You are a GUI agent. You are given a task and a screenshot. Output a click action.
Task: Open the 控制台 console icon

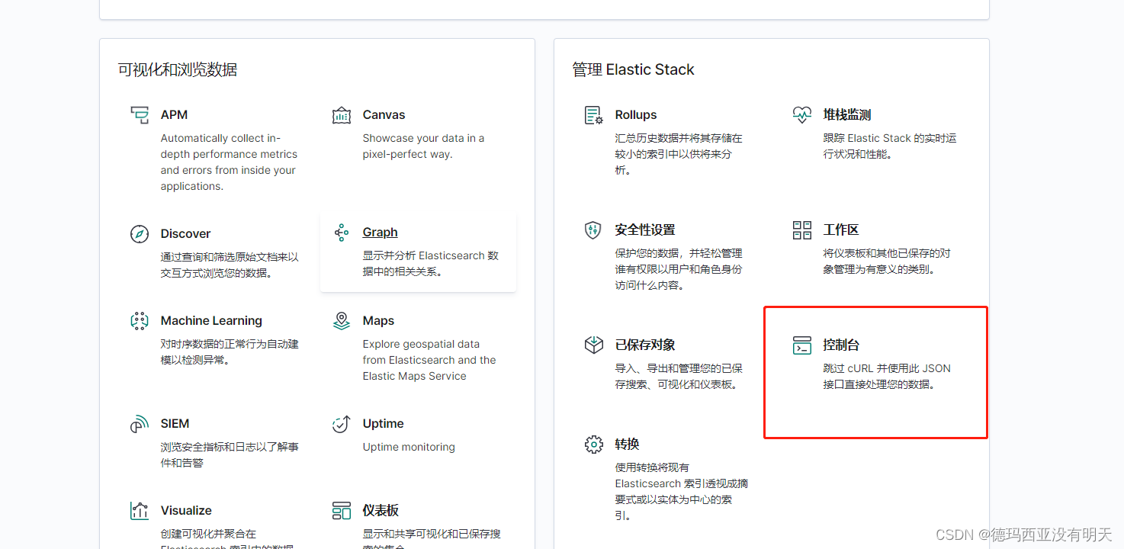802,345
